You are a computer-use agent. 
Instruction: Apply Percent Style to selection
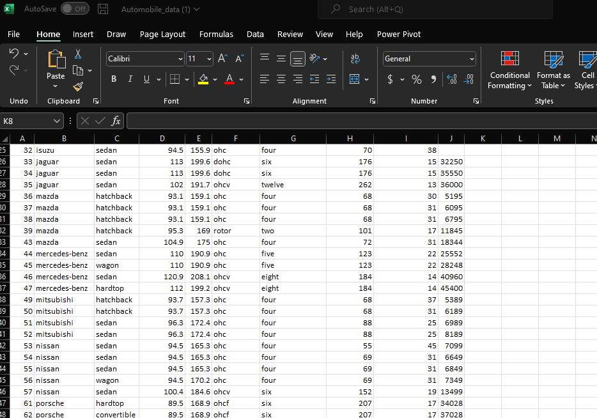click(x=415, y=79)
